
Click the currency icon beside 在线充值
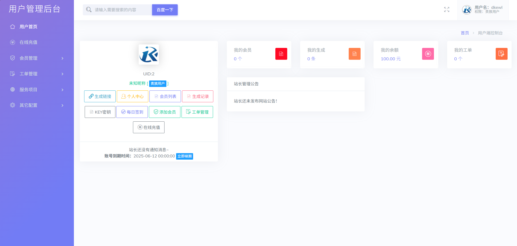pyautogui.click(x=12, y=42)
